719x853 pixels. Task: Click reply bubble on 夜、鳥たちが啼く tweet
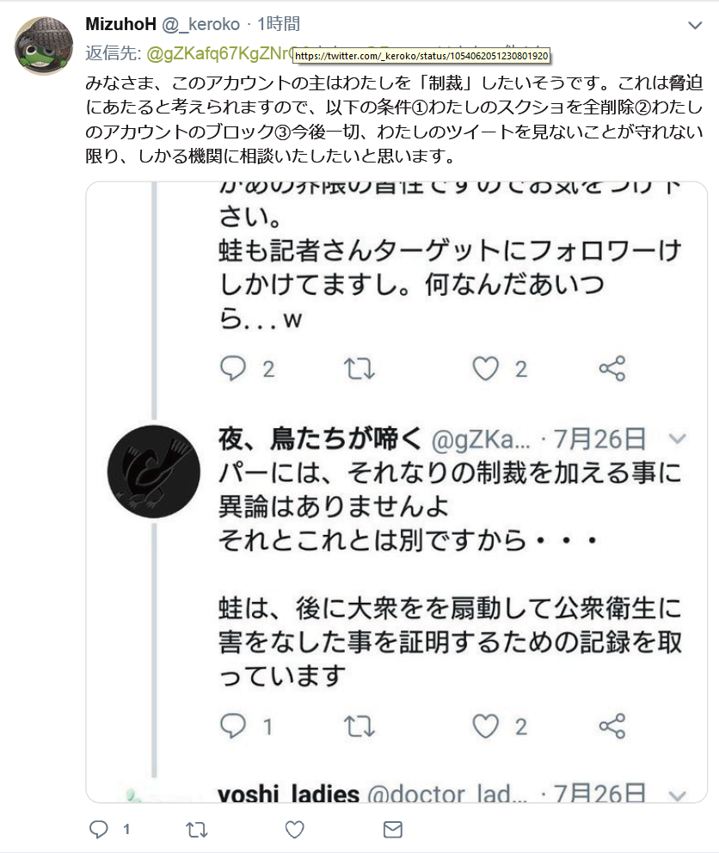[234, 727]
